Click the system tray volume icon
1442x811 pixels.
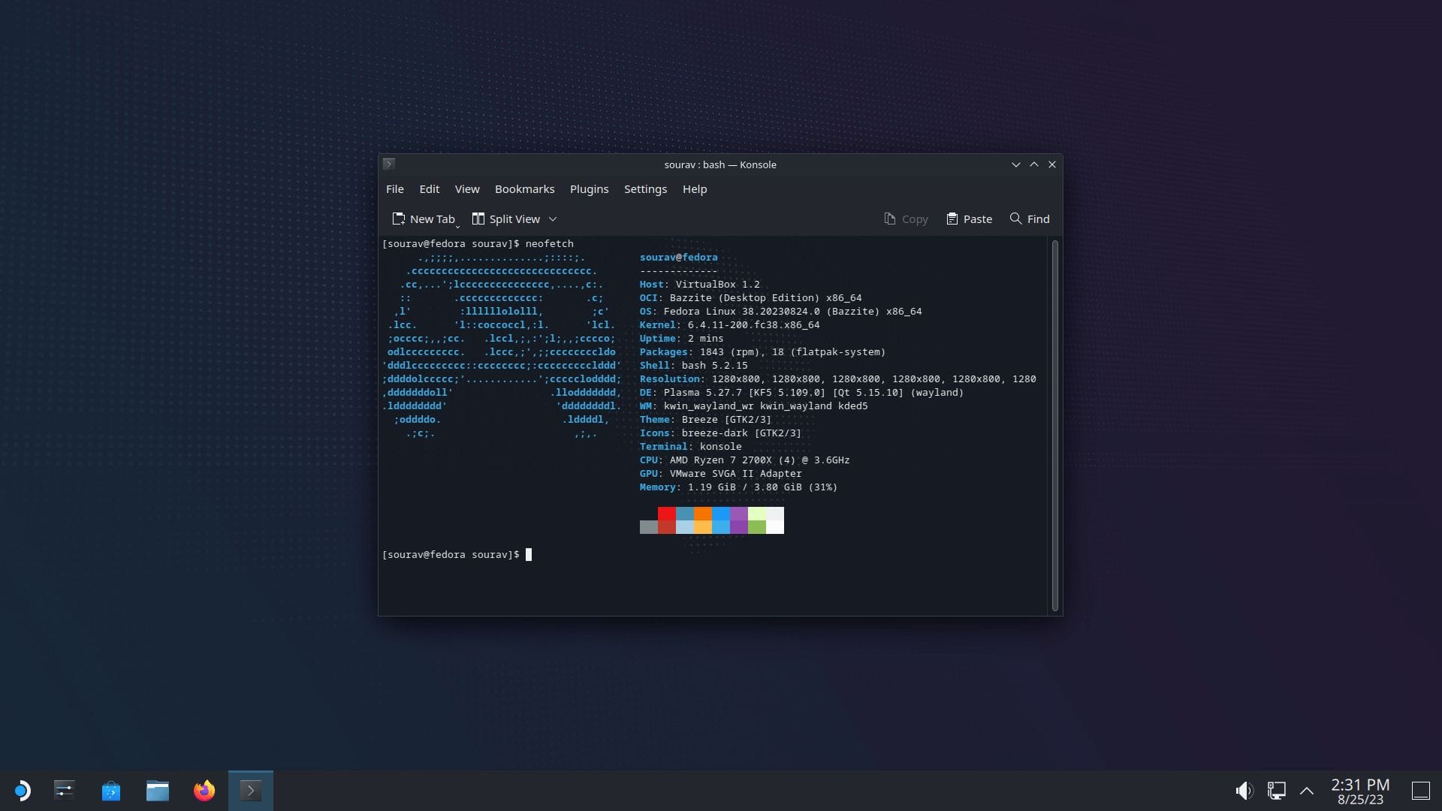point(1244,790)
